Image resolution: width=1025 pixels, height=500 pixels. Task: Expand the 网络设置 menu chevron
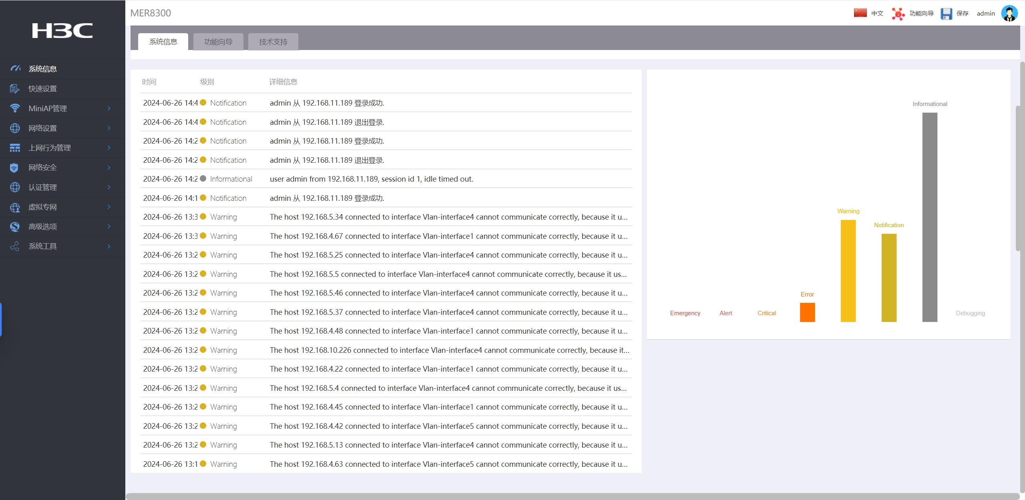[109, 128]
